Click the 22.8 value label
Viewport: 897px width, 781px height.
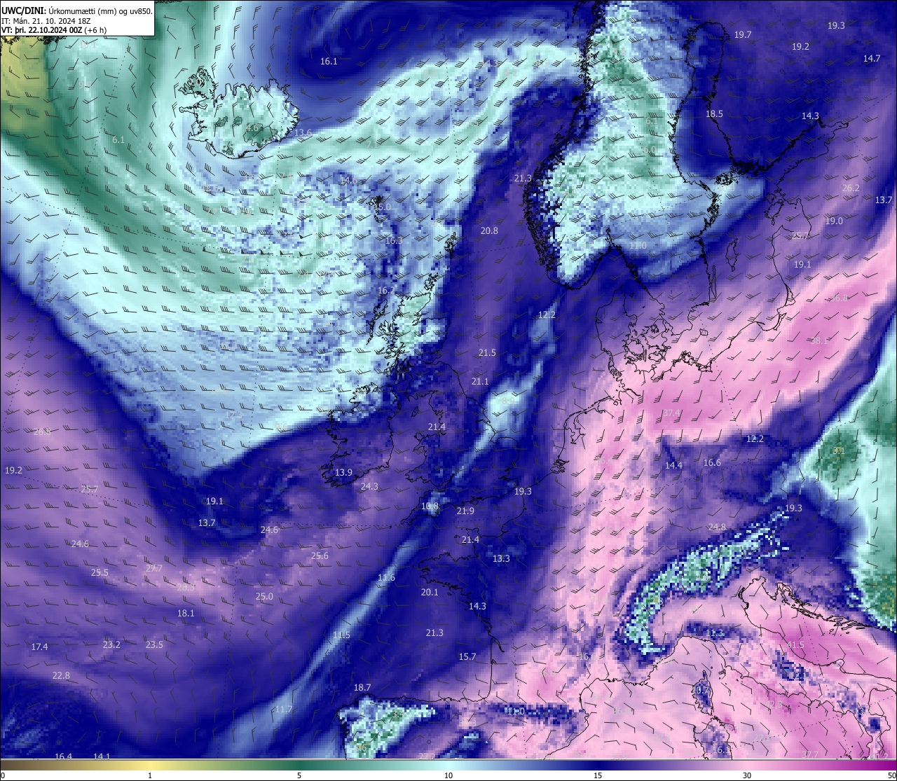click(x=61, y=675)
